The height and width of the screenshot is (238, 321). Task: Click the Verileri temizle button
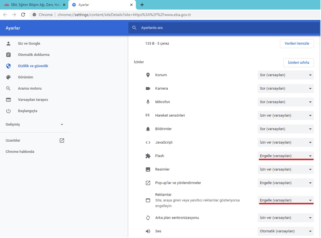297,44
